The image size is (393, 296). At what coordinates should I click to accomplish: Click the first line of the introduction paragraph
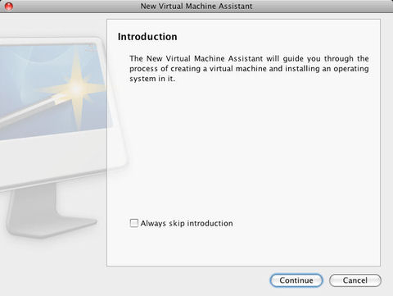[249, 58]
